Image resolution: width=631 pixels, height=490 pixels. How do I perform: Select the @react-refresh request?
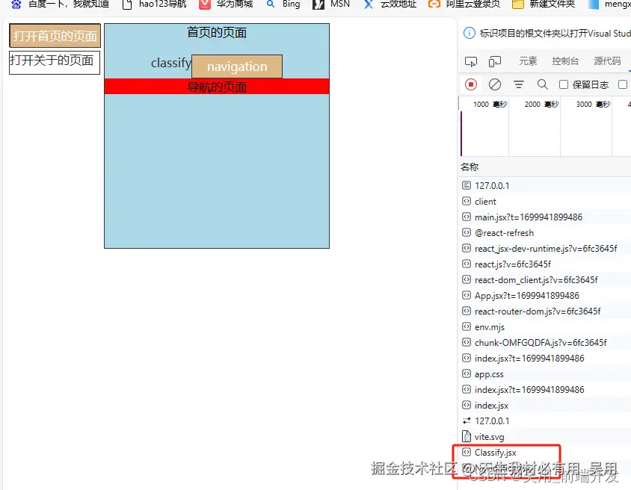546,233
